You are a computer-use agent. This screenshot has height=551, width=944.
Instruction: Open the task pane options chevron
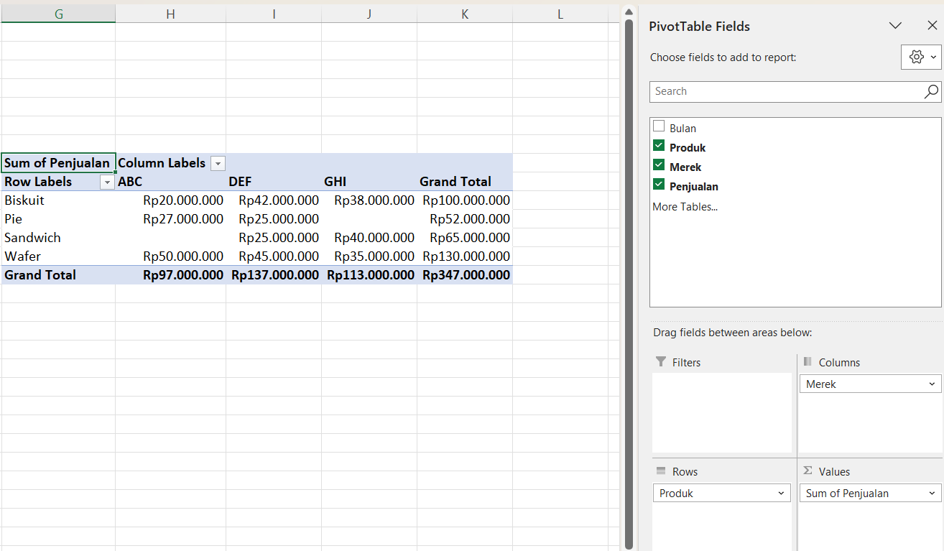(895, 26)
